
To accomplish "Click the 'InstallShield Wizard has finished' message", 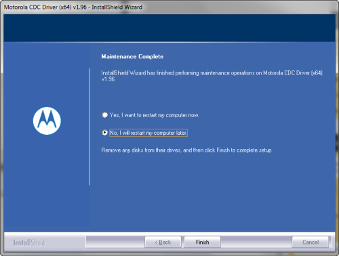I will (x=212, y=76).
